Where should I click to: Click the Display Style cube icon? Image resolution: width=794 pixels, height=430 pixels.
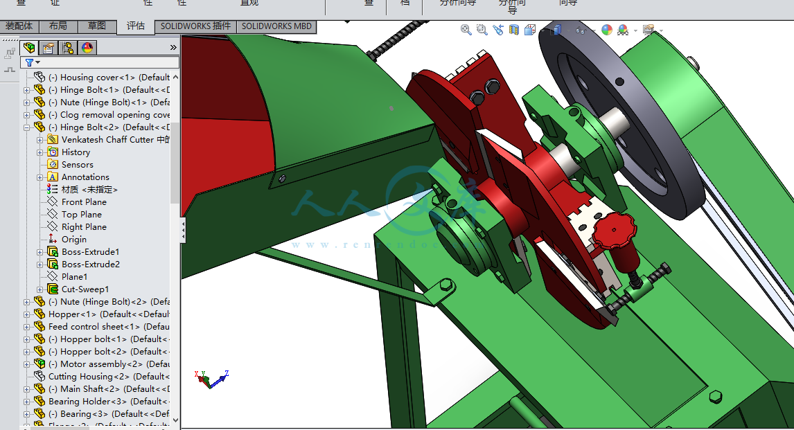(x=556, y=30)
